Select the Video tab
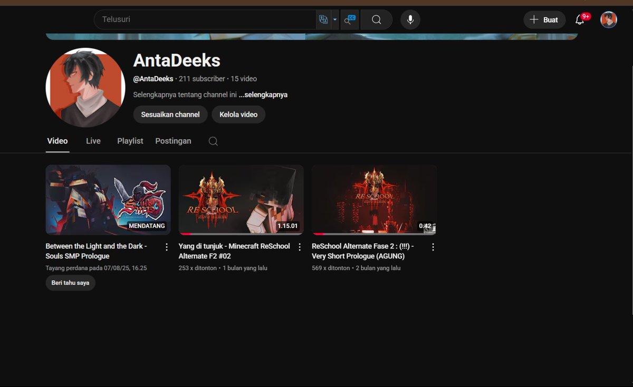The width and height of the screenshot is (633, 387). pos(57,141)
